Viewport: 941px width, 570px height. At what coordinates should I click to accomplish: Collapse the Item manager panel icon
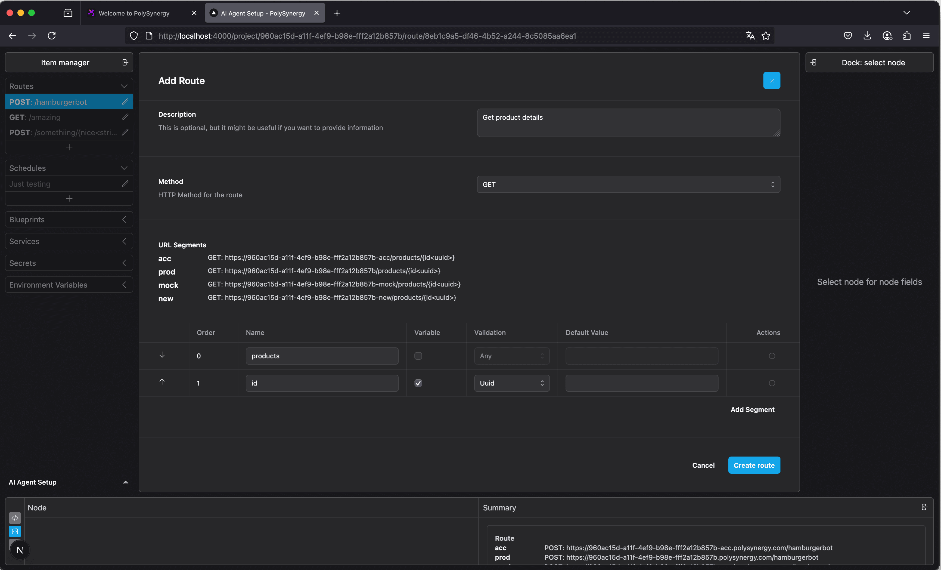tap(125, 62)
